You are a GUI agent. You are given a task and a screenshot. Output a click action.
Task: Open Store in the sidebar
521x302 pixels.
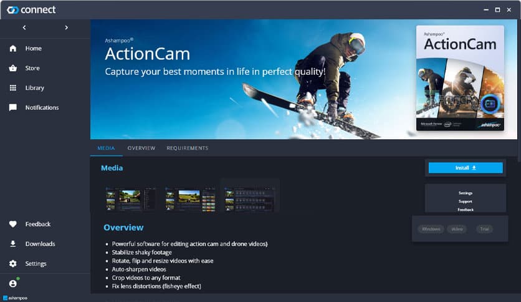tap(32, 68)
